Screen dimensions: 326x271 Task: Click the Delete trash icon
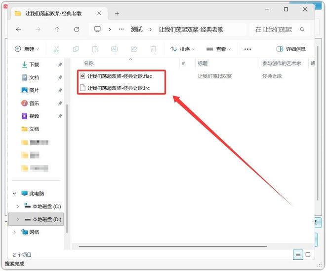click(x=153, y=49)
